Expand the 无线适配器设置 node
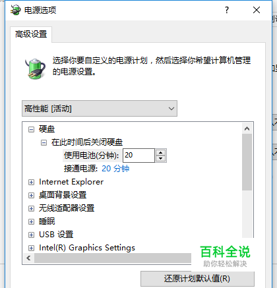This screenshot has width=277, height=288. [x=31, y=208]
